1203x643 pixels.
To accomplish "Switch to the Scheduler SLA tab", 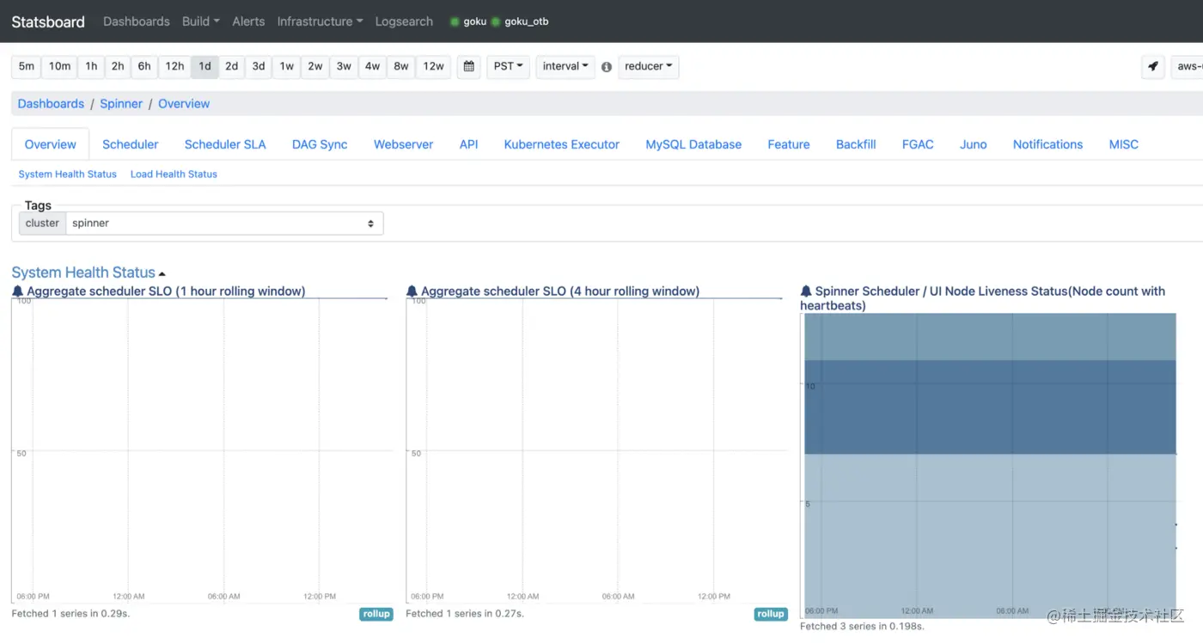I will 225,144.
